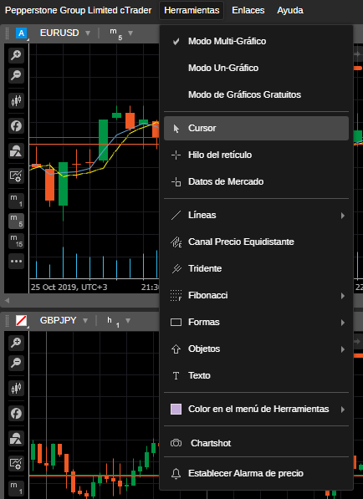The width and height of the screenshot is (363, 499).
Task: Click red slash link badge on GBPJPY chart
Action: click(22, 320)
